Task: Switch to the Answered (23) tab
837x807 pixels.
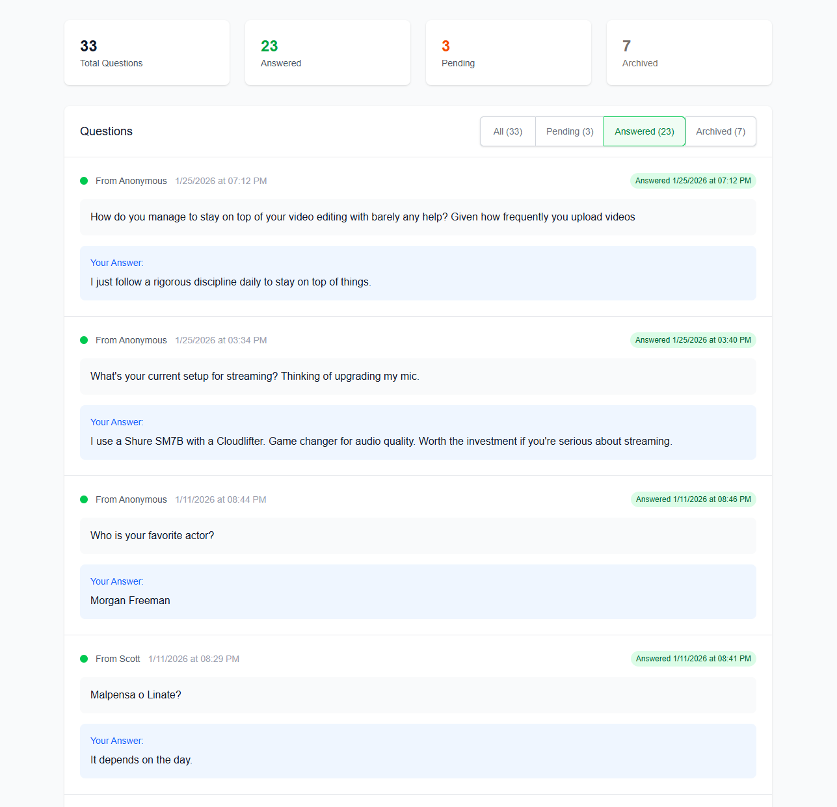Action: click(x=644, y=131)
